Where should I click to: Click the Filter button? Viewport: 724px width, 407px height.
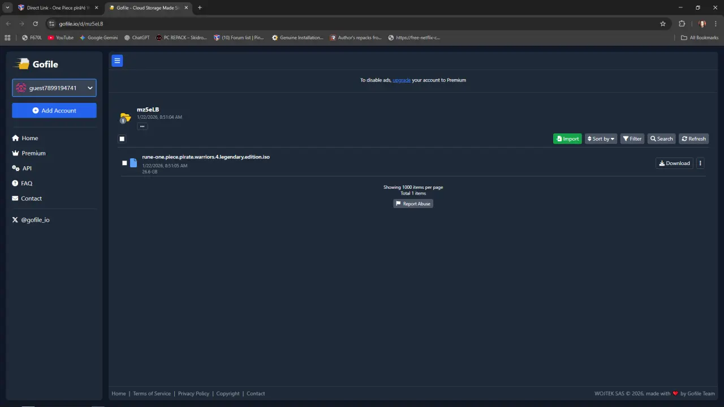pos(632,139)
